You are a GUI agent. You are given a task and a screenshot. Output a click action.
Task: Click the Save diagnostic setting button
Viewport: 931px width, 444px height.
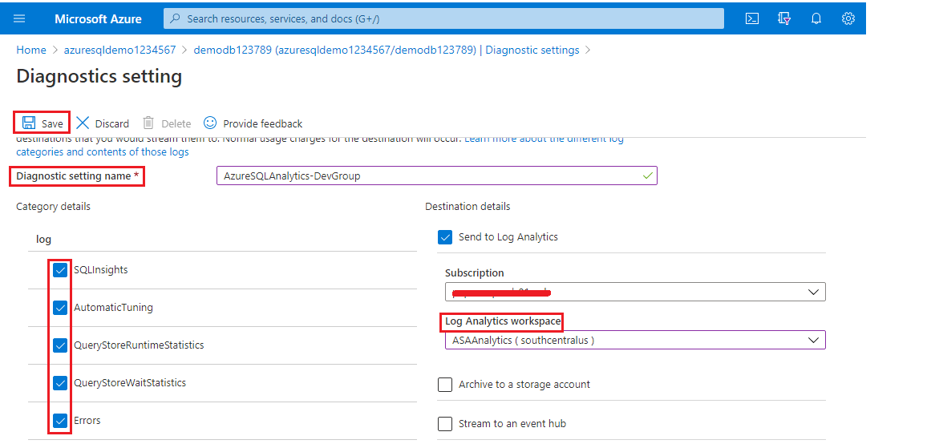click(43, 123)
